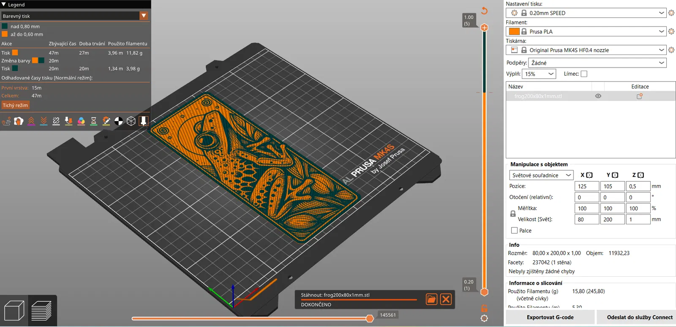Click the Pozice Y field showing 105
This screenshot has width=676, height=327.
612,186
